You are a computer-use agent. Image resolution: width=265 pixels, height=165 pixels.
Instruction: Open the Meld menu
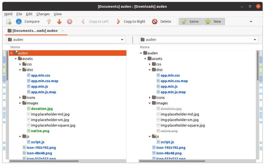click(8, 14)
